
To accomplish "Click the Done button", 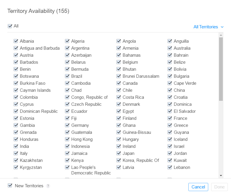I will 219,187.
